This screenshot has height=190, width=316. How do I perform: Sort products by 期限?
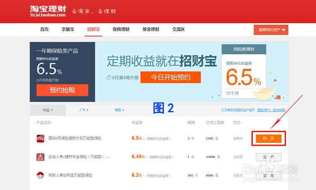(x=120, y=110)
